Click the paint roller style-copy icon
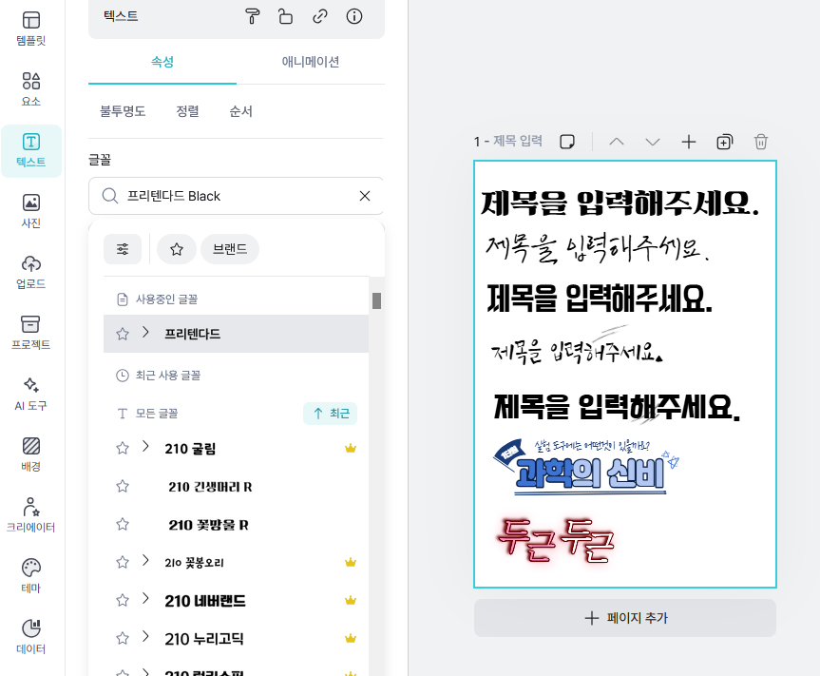Screen dimensions: 820x676 click(253, 16)
